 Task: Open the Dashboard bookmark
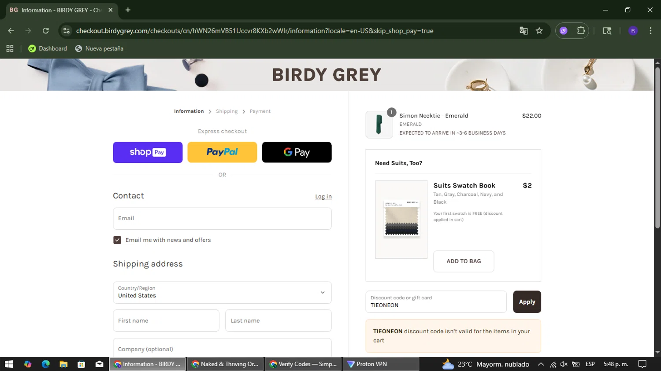(48, 48)
